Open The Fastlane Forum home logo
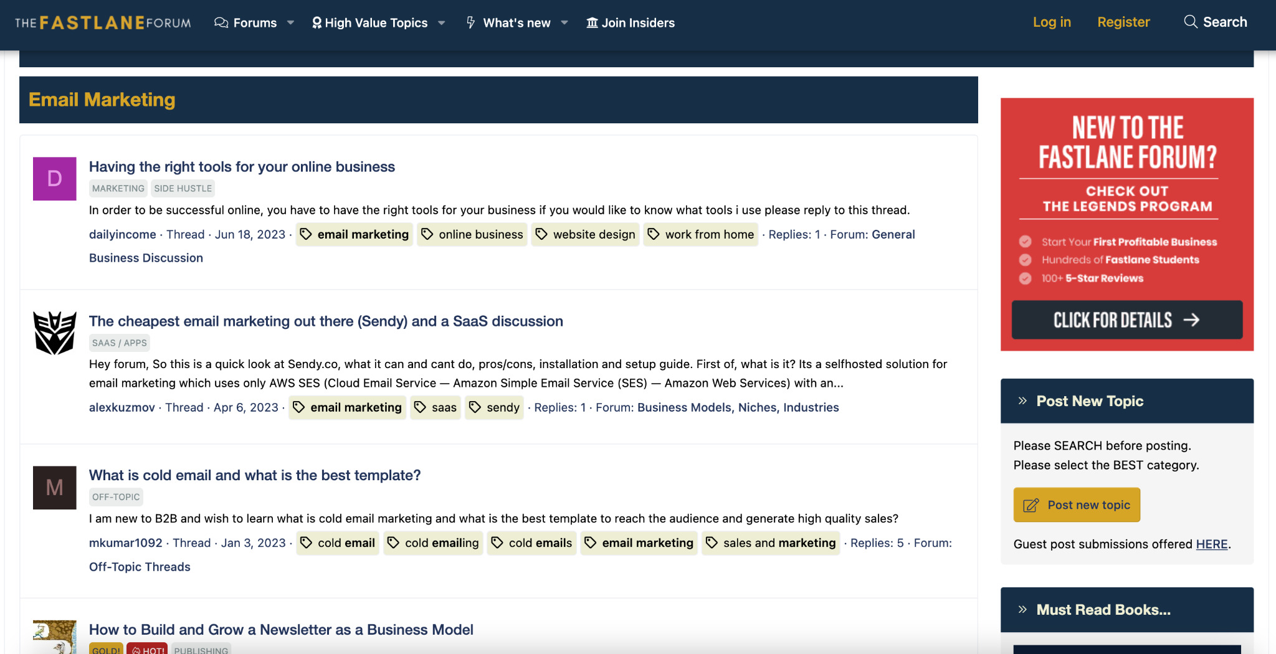The width and height of the screenshot is (1276, 654). pos(103,23)
